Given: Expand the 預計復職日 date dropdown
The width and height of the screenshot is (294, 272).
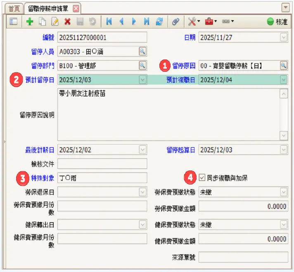Looking at the screenshot, I should click(284, 80).
